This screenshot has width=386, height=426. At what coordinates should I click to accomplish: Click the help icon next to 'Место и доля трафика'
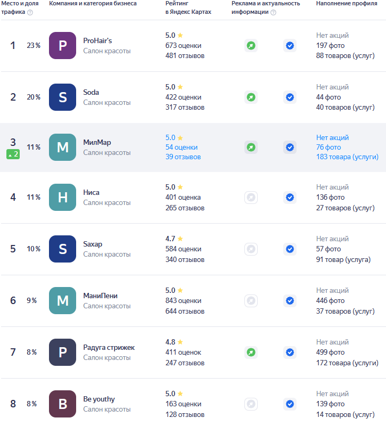coord(30,12)
